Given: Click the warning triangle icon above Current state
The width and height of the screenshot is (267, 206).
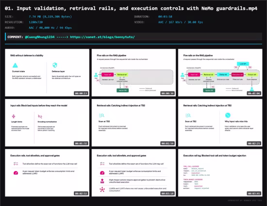Looking at the screenshot, I should [15, 65].
